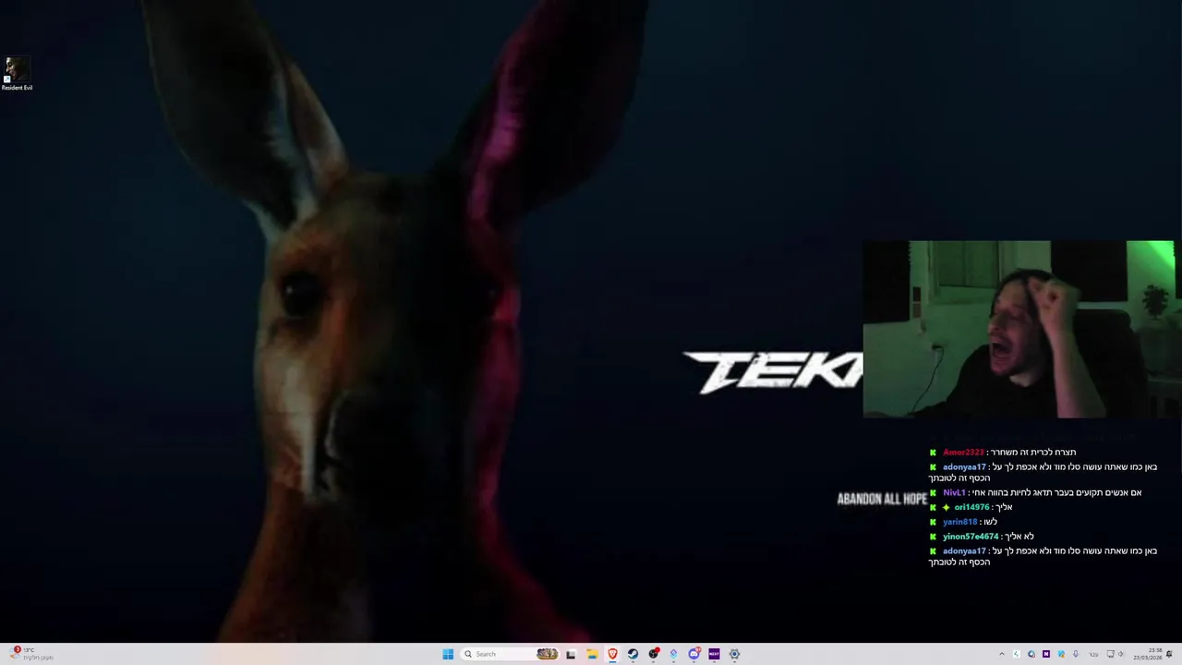Open the weather widget on the taskbar
This screenshot has width=1182, height=665.
[x=30, y=654]
